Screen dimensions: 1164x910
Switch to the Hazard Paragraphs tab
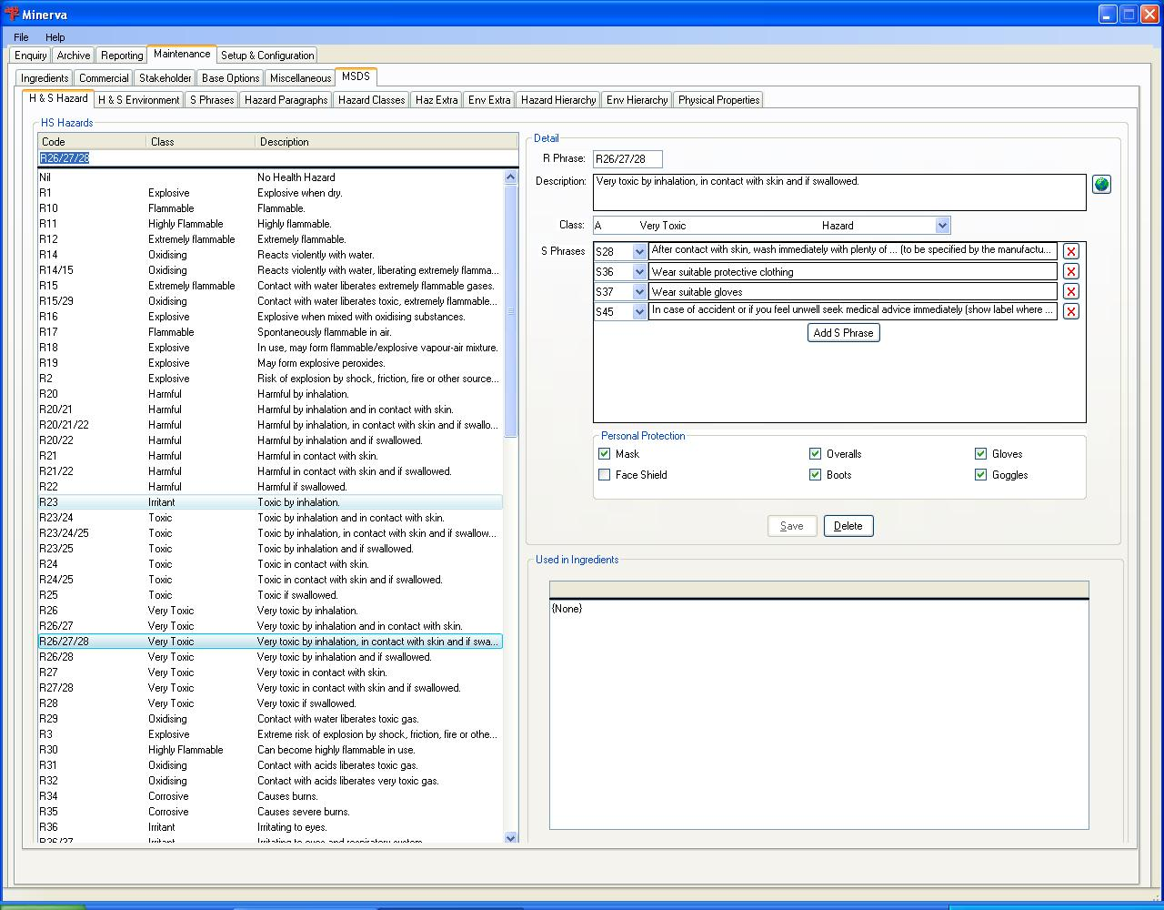286,100
